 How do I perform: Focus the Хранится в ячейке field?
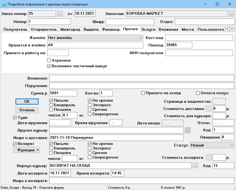95,45
